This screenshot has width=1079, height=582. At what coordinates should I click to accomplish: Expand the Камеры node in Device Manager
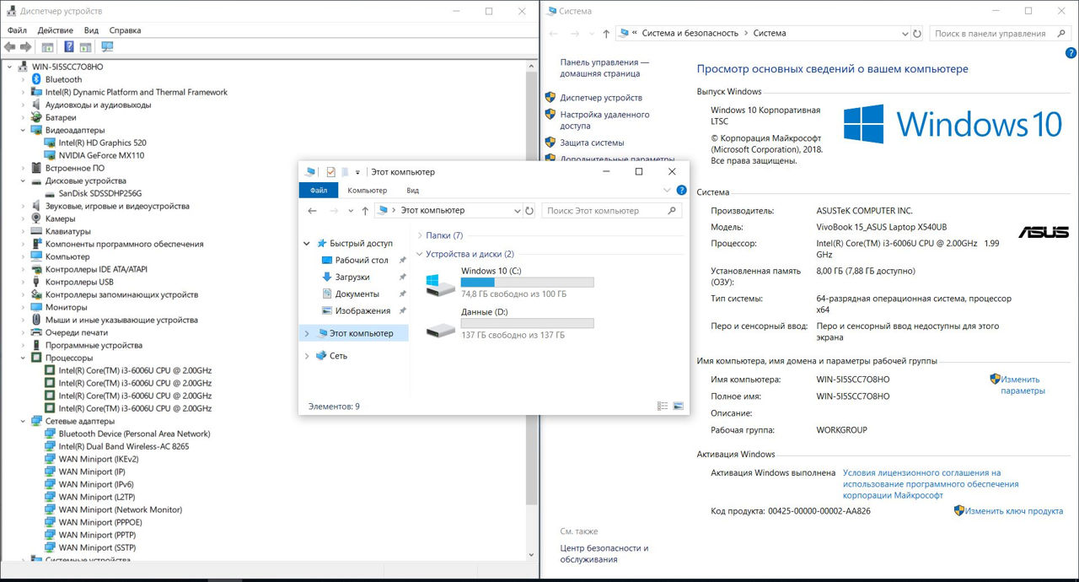pyautogui.click(x=23, y=218)
